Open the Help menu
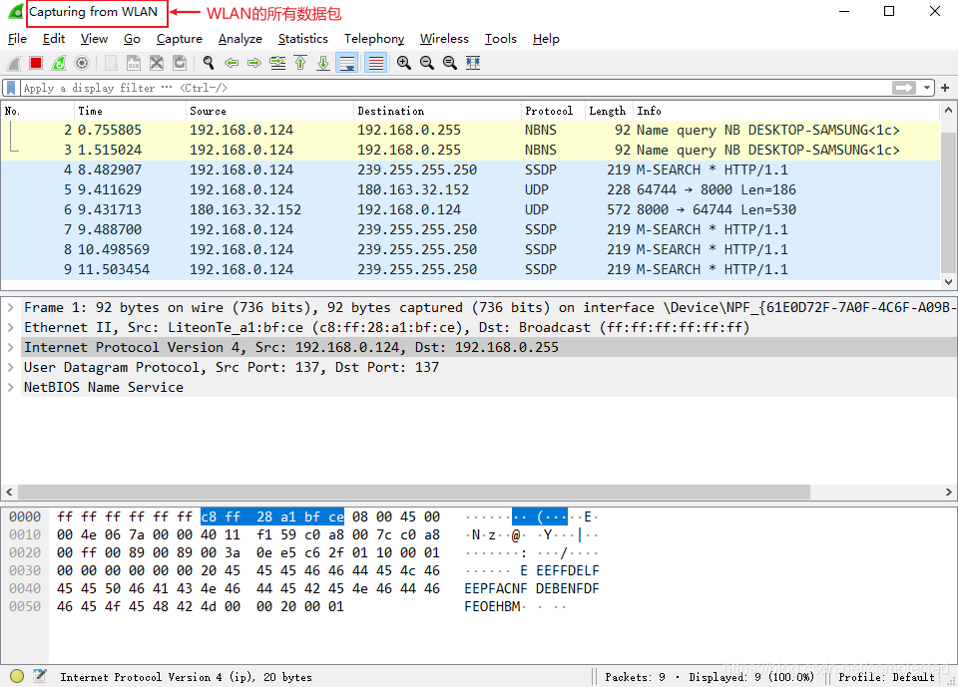This screenshot has height=687, width=958. (x=546, y=39)
